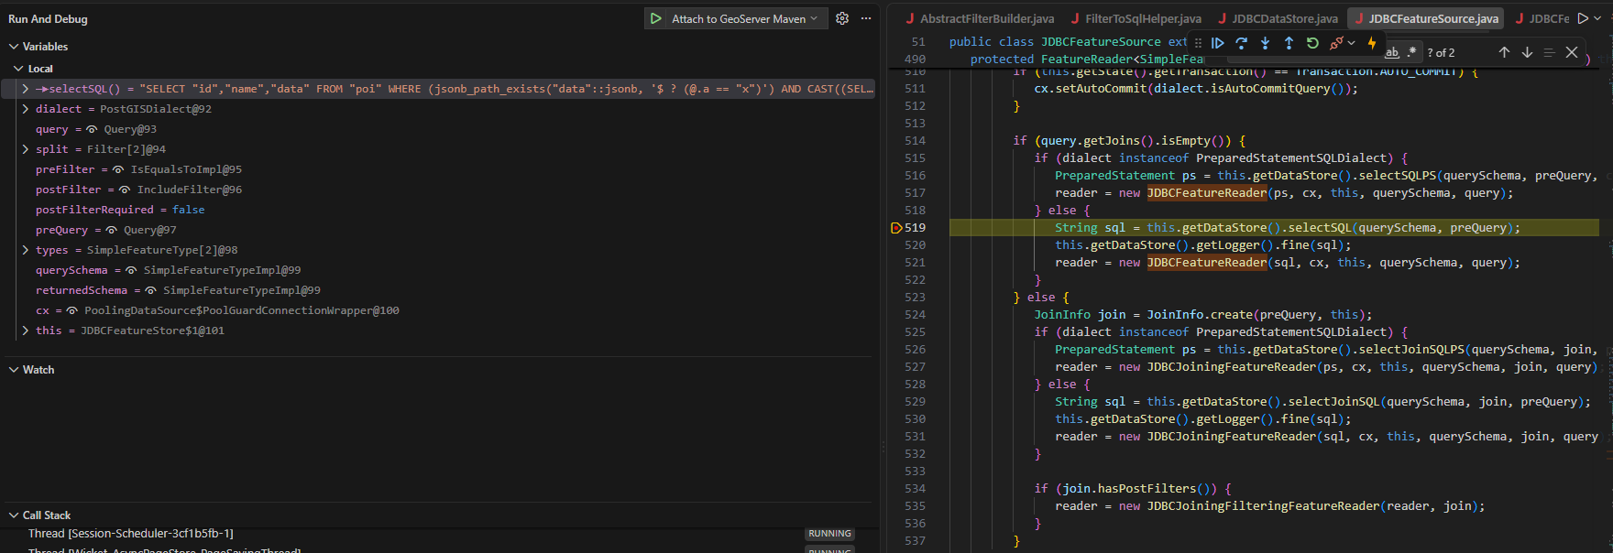
Task: Click eye icon for querySchema variable
Action: pyautogui.click(x=131, y=270)
